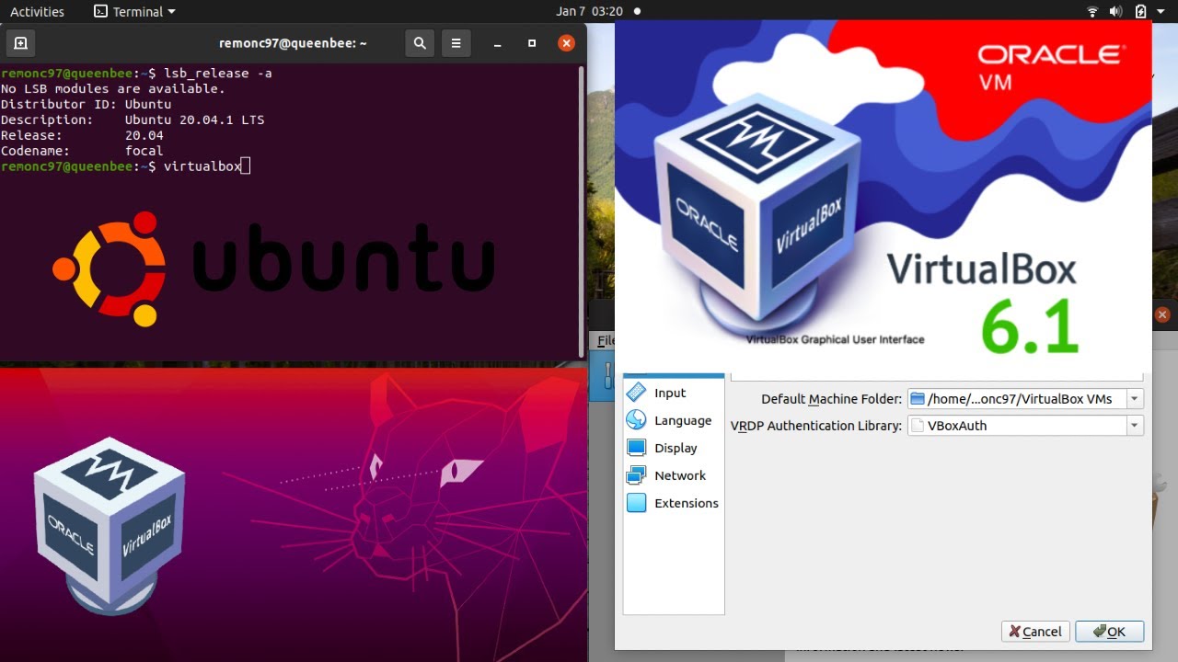Viewport: 1178px width, 662px height.
Task: Open the Terminal app menu in top bar
Action: [x=135, y=12]
